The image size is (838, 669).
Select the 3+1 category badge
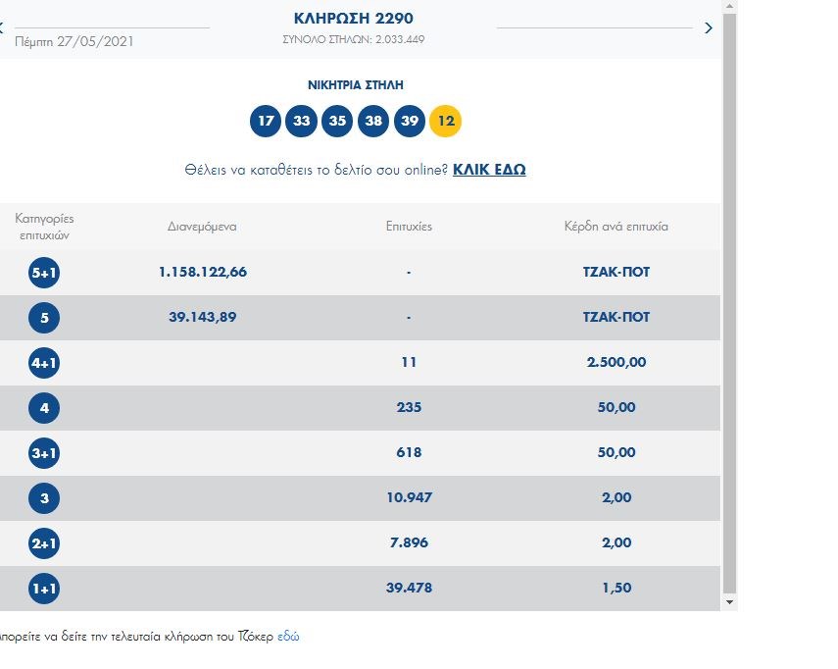[44, 452]
